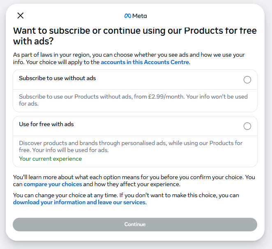Select the 'Subscribe to use without ads' radio button
The height and width of the screenshot is (249, 272).
tap(247, 80)
